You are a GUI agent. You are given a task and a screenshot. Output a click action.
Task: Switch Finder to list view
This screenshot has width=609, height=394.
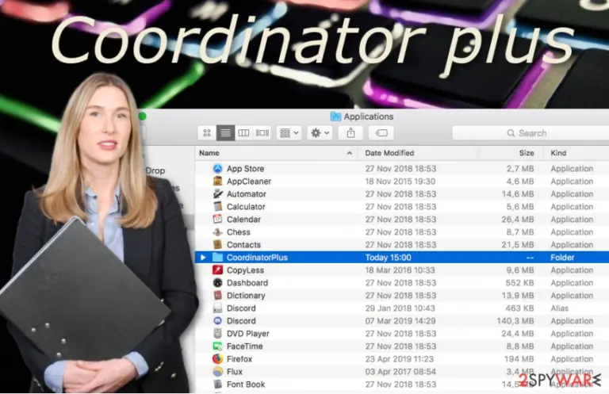tap(225, 133)
